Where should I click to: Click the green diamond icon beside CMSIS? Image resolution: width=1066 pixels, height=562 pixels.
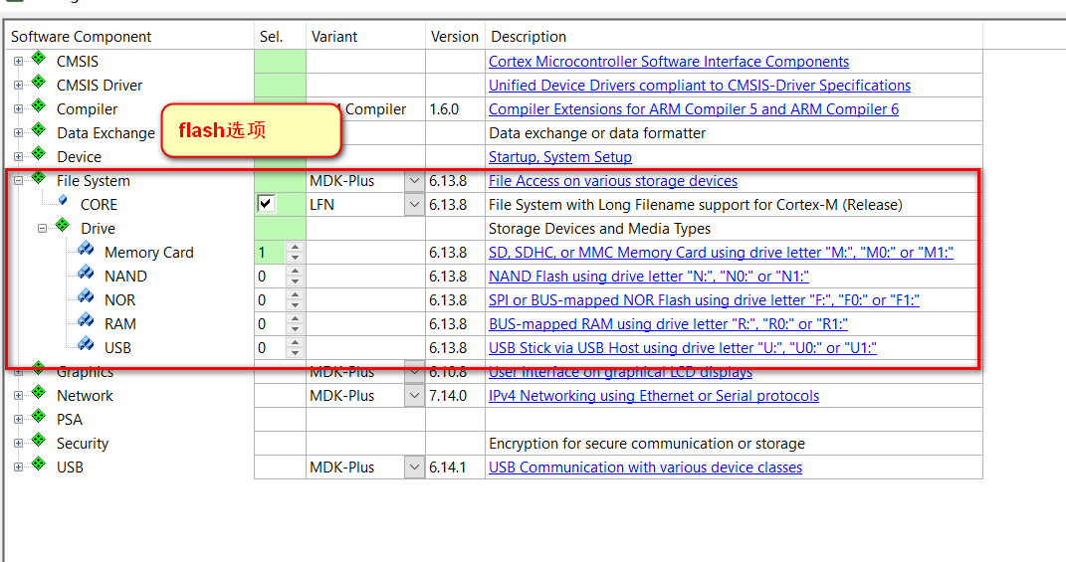coord(39,60)
